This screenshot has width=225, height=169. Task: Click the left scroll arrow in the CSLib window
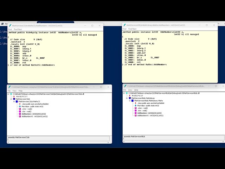point(8,142)
